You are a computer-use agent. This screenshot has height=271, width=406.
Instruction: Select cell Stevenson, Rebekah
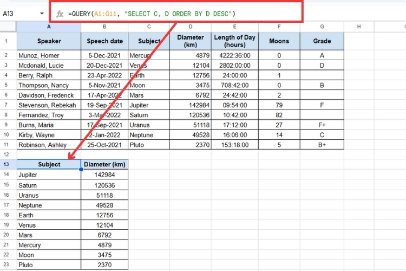point(49,105)
